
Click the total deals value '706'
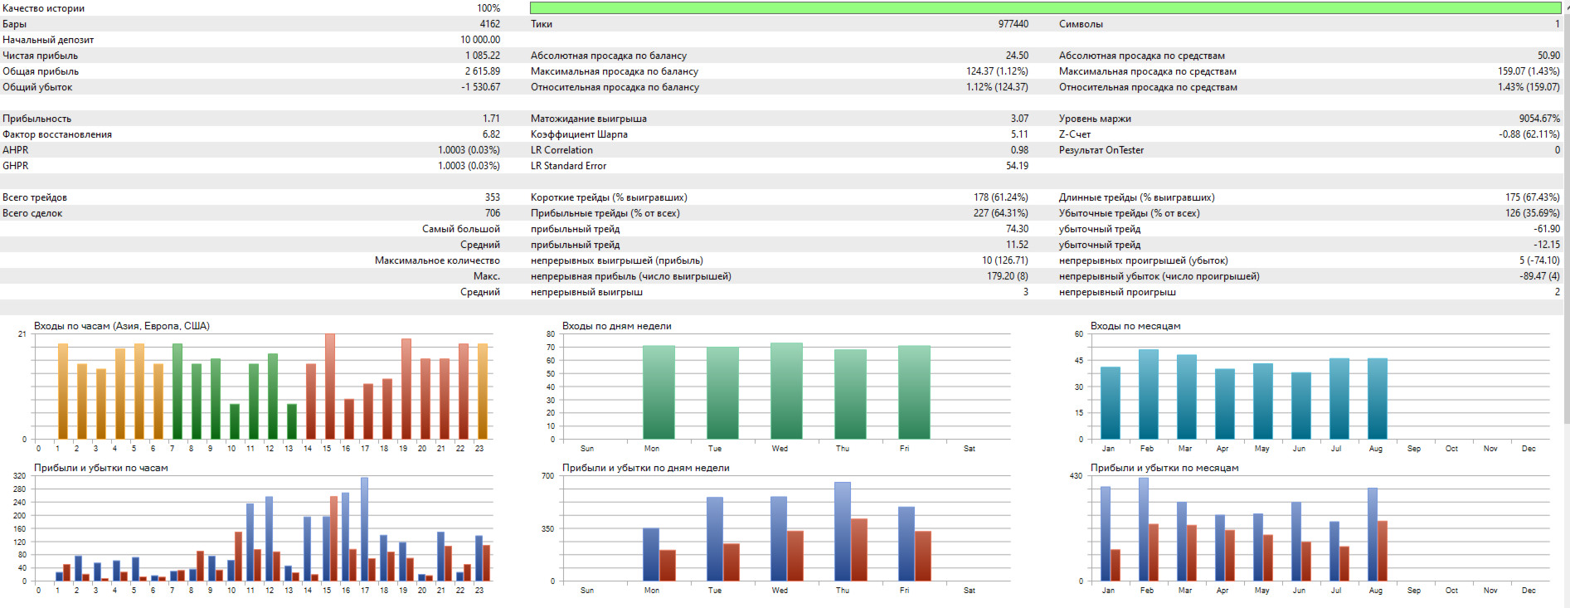[493, 213]
